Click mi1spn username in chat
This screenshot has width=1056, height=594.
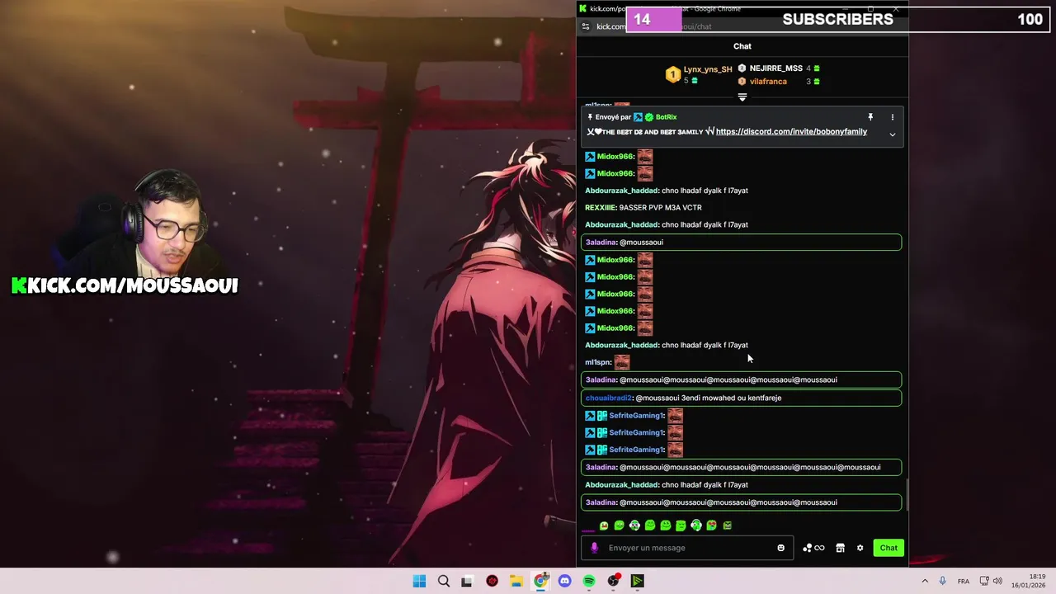click(598, 362)
